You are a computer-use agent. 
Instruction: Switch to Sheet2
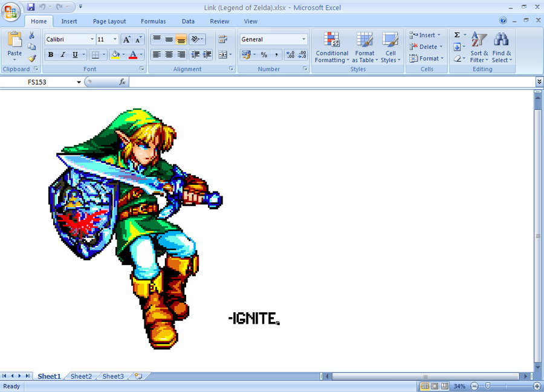pyautogui.click(x=80, y=376)
